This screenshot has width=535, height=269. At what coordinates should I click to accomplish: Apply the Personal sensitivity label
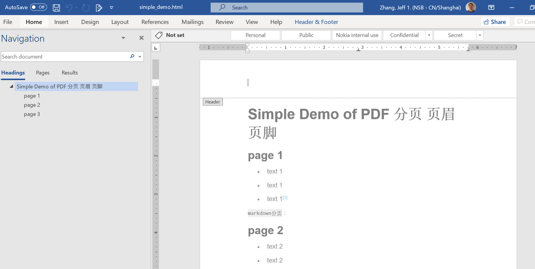pos(256,35)
